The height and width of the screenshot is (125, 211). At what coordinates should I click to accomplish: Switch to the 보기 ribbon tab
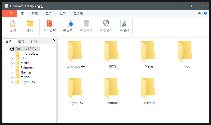coord(63,14)
